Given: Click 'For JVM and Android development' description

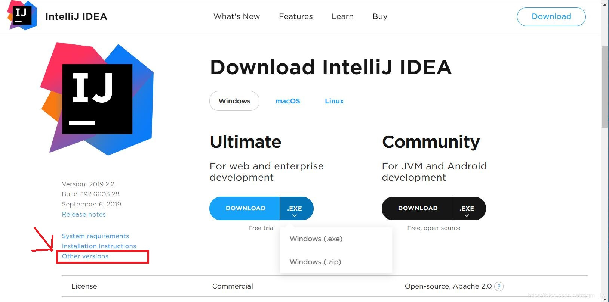Looking at the screenshot, I should 434,172.
